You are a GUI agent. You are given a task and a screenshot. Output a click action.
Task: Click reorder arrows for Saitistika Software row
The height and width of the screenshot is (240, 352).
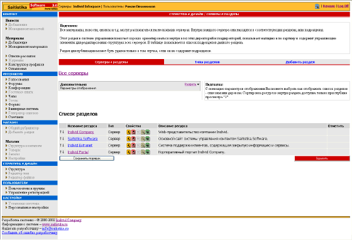tap(62, 139)
